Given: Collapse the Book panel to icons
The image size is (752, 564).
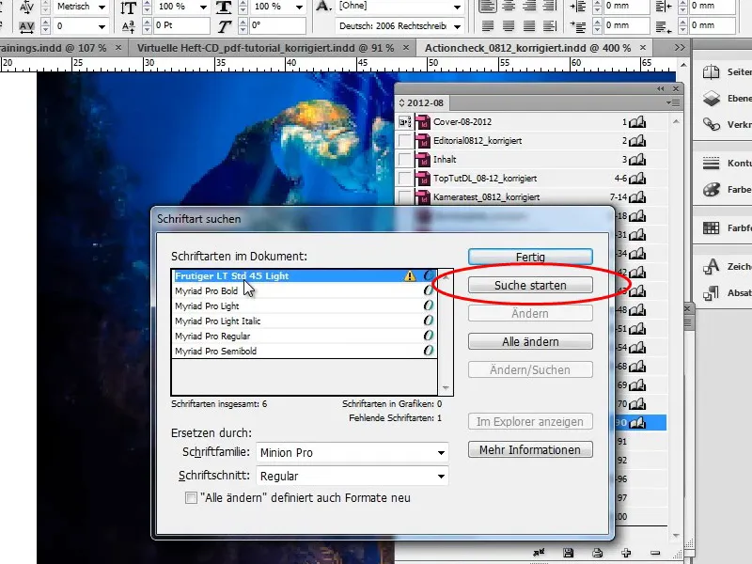Looking at the screenshot, I should coord(661,88).
